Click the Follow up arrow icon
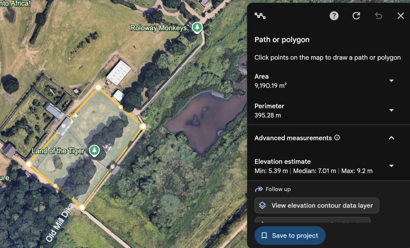The height and width of the screenshot is (248, 410). click(x=259, y=189)
